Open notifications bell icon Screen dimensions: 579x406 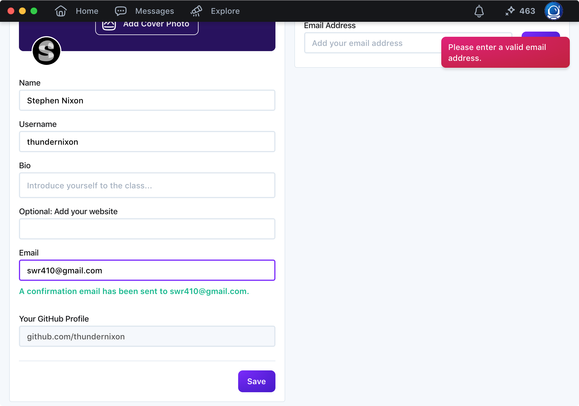[x=479, y=11]
